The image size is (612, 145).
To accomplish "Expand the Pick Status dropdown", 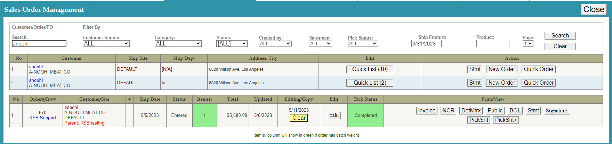I will tap(363, 44).
